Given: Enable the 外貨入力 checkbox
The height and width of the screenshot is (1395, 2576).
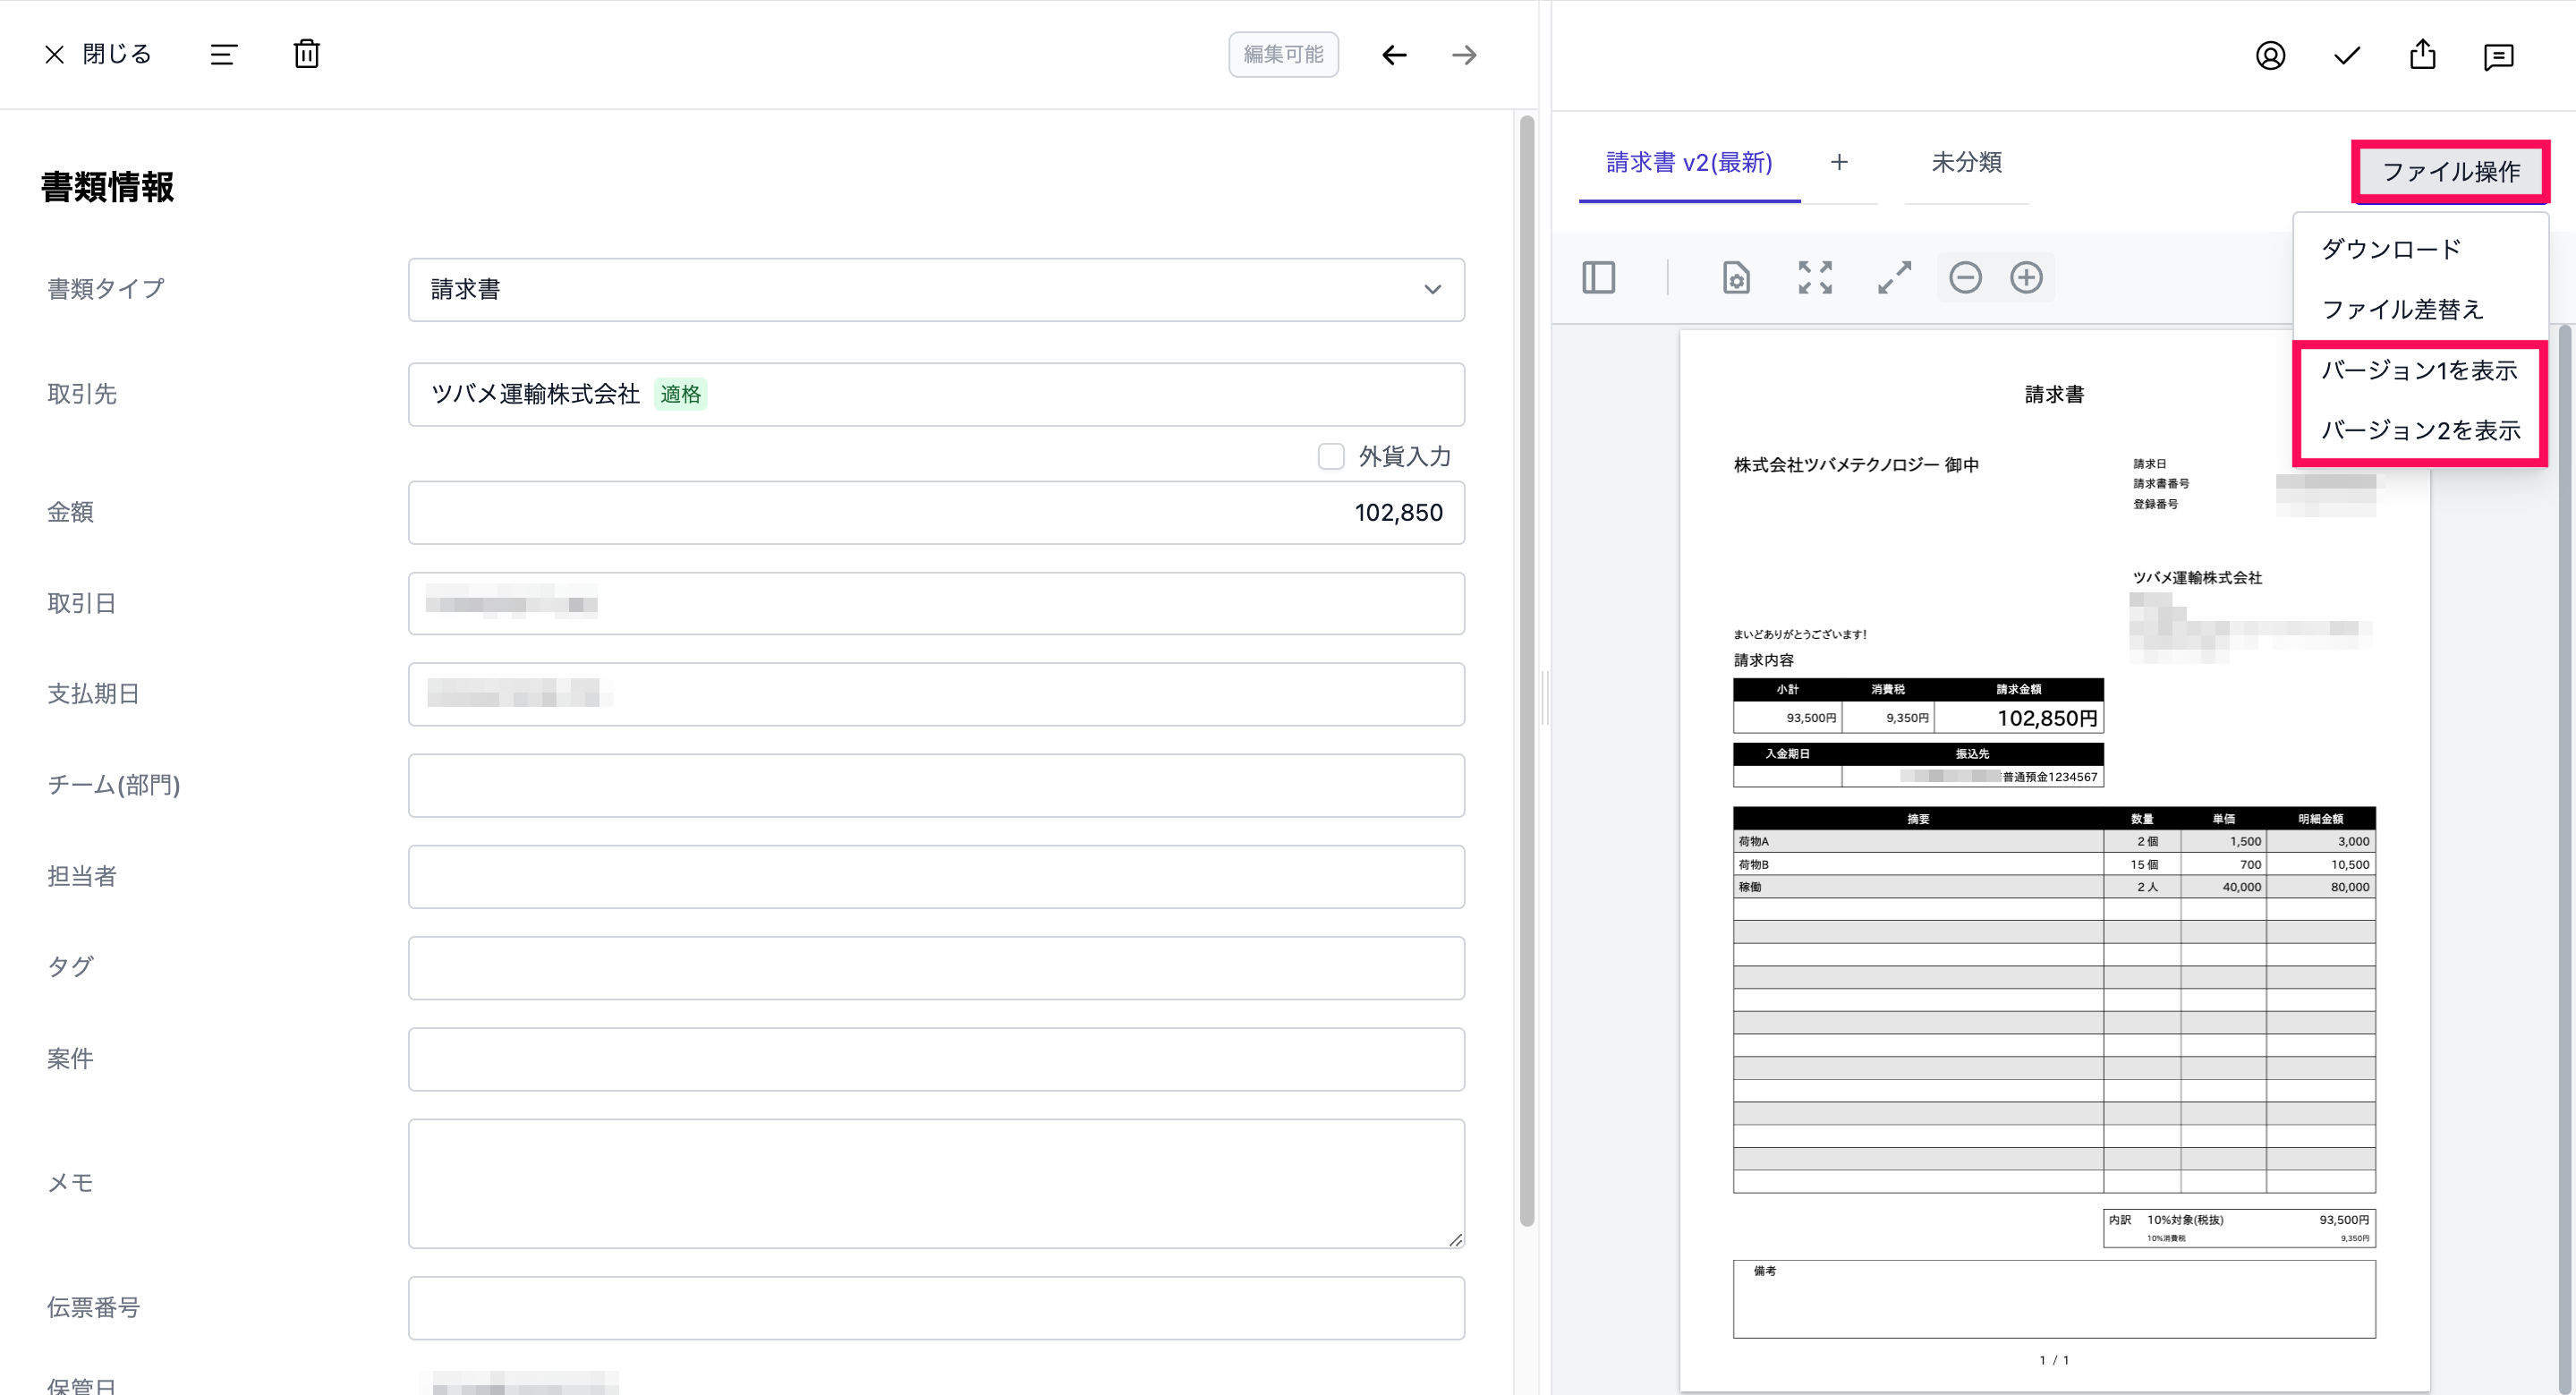Looking at the screenshot, I should point(1331,457).
